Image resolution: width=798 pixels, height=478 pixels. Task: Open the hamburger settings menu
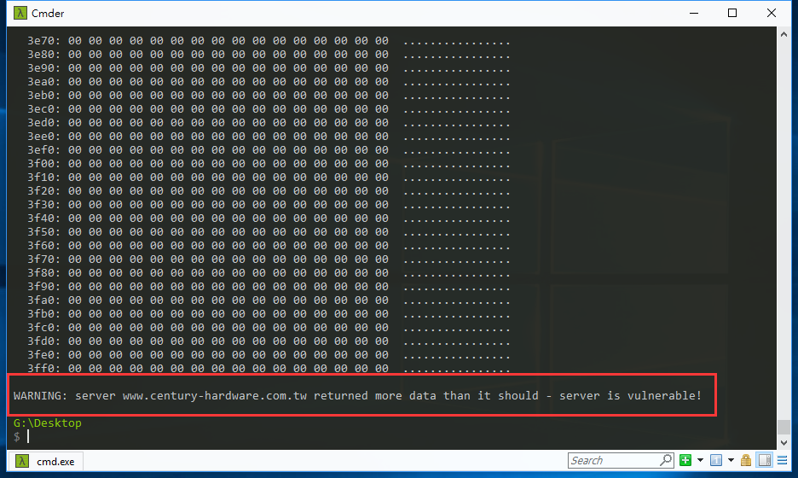782,460
